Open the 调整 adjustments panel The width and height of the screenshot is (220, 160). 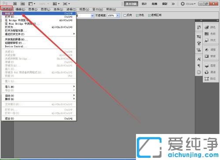pos(210,50)
